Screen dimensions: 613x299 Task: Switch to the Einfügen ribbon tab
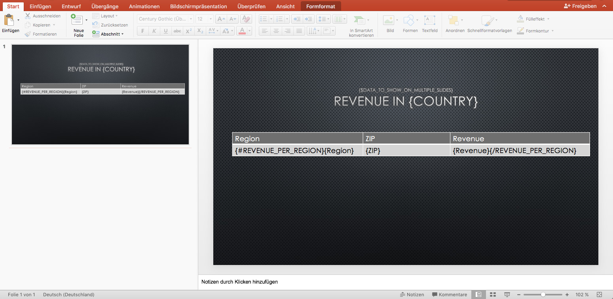pos(40,6)
